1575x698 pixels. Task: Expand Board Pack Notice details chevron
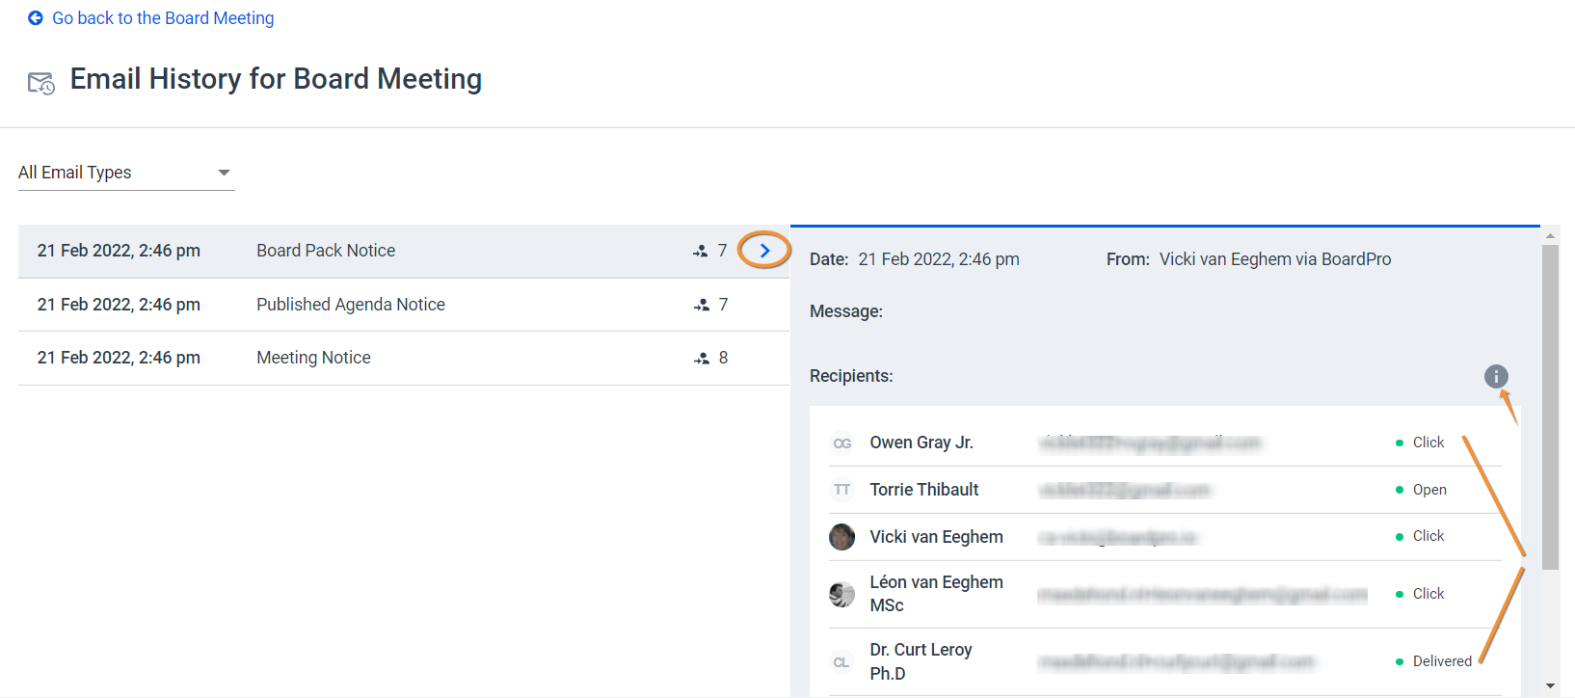click(764, 251)
